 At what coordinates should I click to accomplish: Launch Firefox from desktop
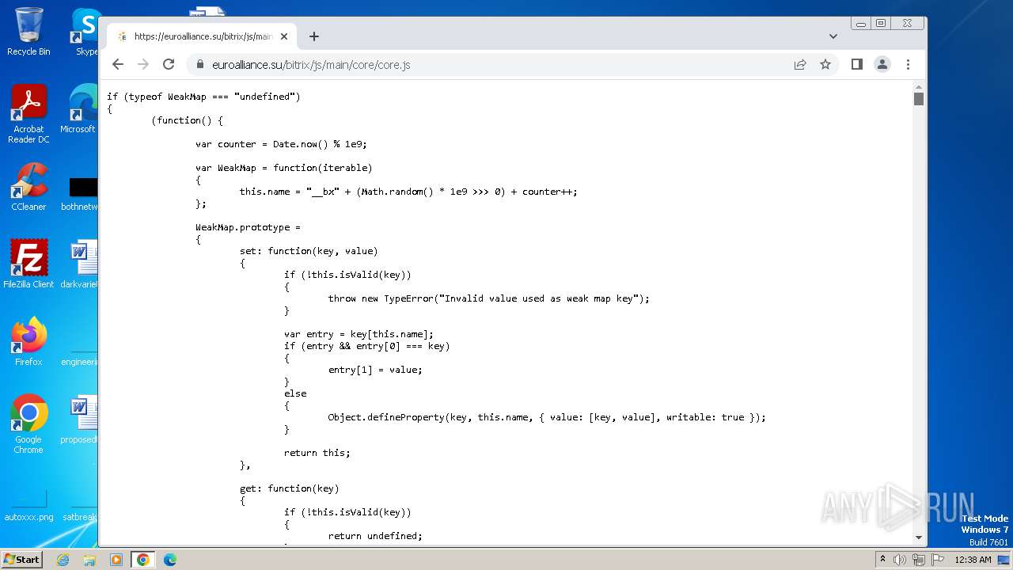[x=28, y=341]
